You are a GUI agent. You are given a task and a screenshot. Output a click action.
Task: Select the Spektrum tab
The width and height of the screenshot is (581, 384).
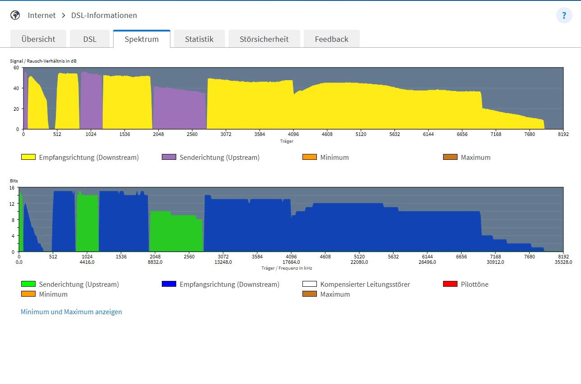pos(142,39)
